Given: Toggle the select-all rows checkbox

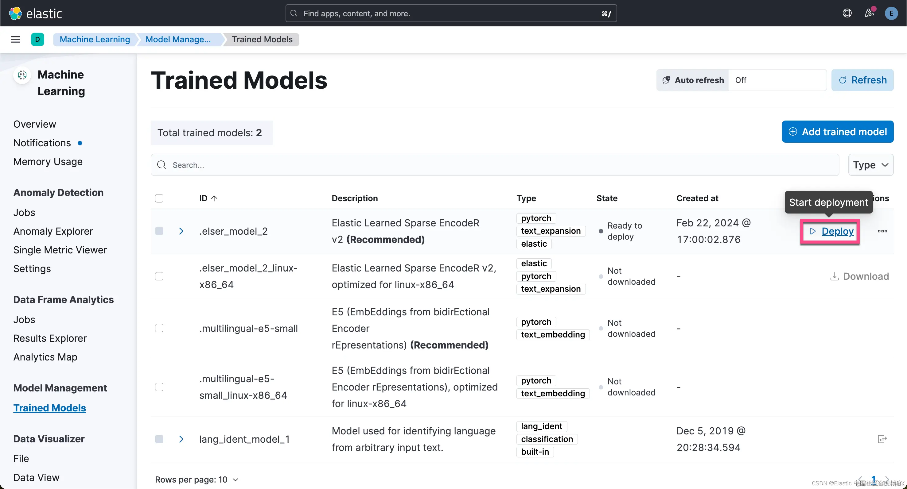Looking at the screenshot, I should tap(159, 198).
